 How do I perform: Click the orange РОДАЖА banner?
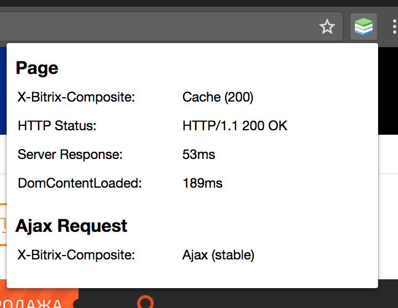click(x=39, y=301)
